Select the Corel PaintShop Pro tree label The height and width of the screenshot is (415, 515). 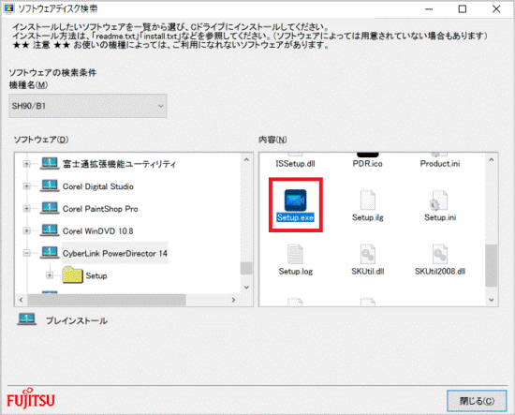coord(100,209)
